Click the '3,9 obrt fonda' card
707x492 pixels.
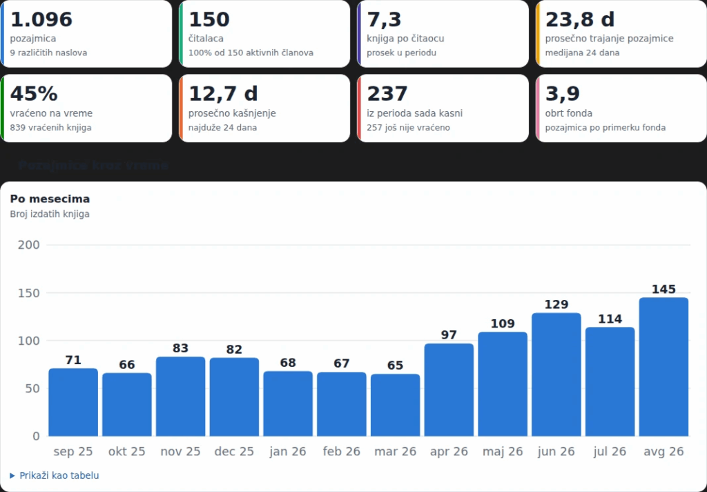(x=621, y=108)
